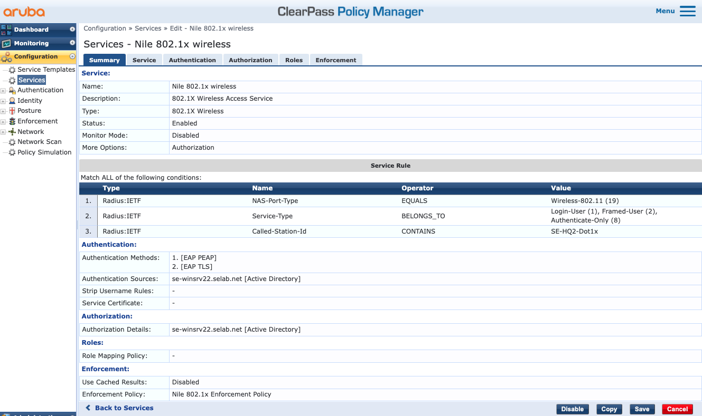Click the Services gear icon

coord(12,80)
